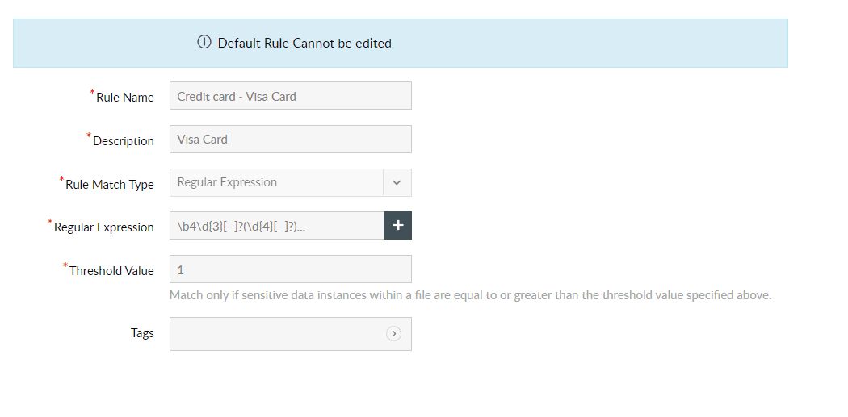The width and height of the screenshot is (848, 417).
Task: Click the red asterisk beside Rule Name
Action: tap(92, 93)
